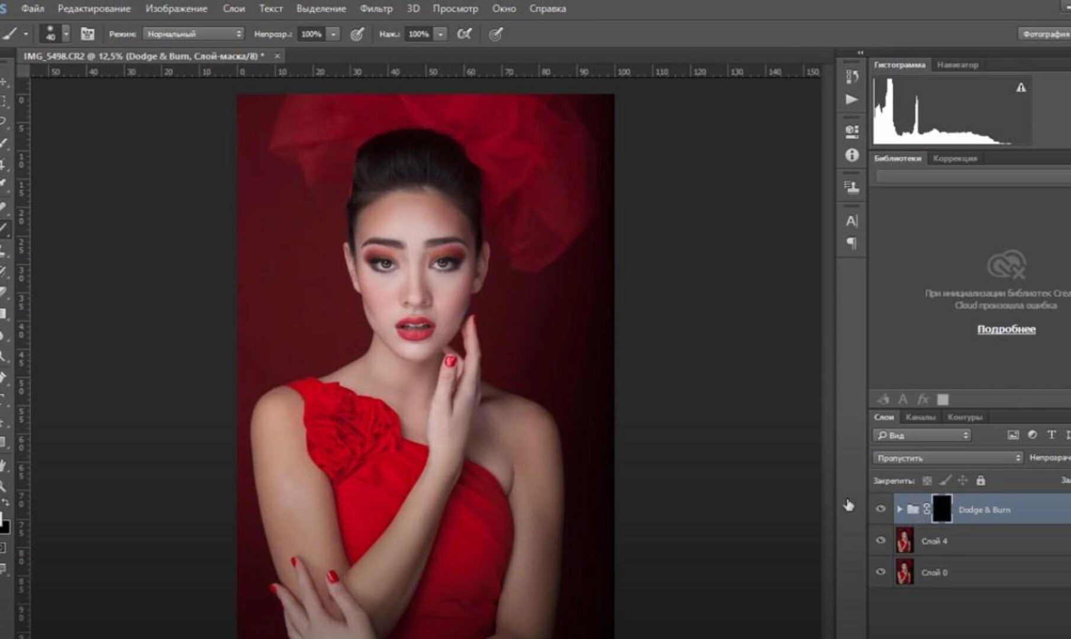Click the Actions panel play icon
The width and height of the screenshot is (1071, 639).
tap(852, 101)
